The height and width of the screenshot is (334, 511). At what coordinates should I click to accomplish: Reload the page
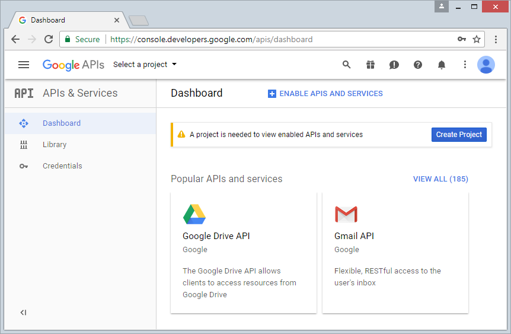49,39
